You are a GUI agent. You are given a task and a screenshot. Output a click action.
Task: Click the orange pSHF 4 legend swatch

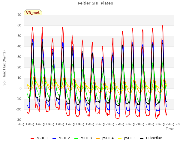tap(98, 139)
